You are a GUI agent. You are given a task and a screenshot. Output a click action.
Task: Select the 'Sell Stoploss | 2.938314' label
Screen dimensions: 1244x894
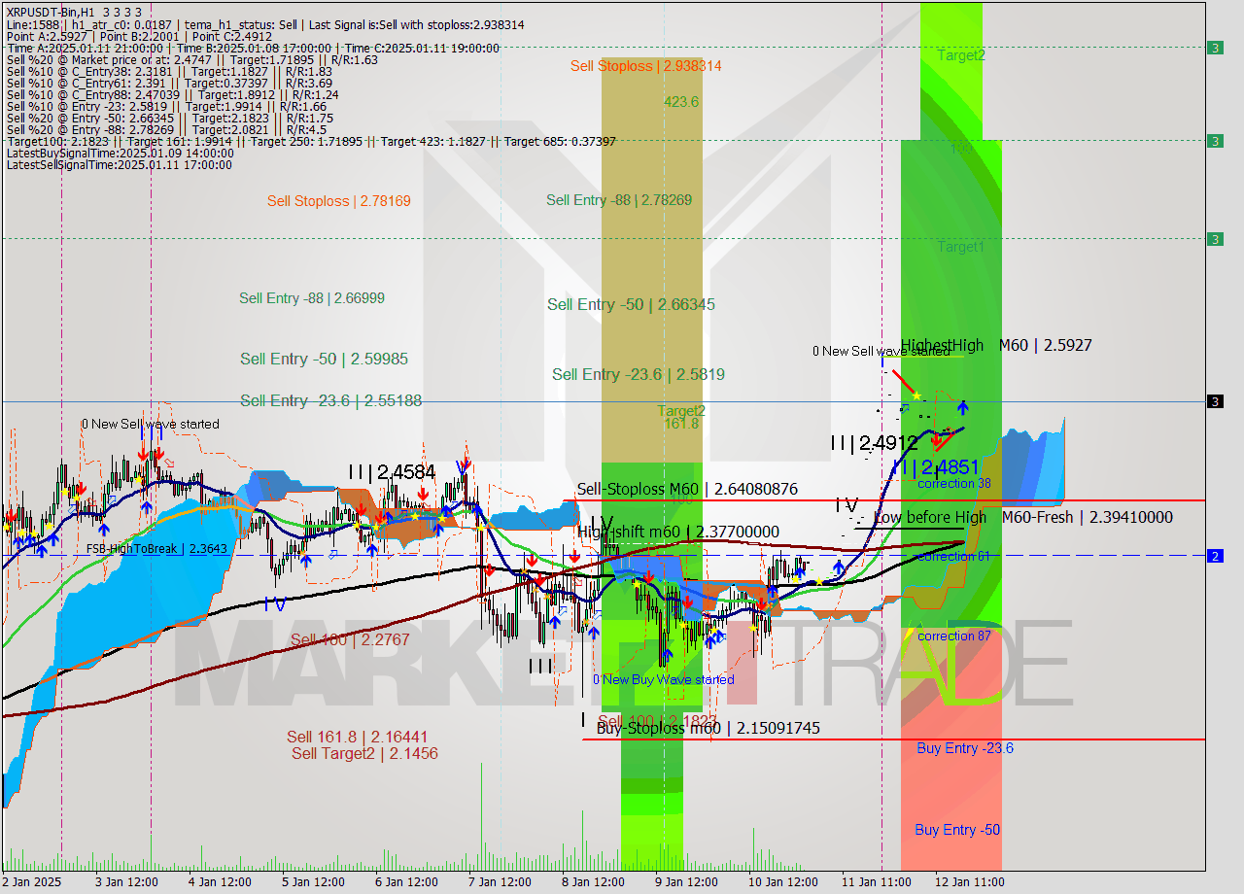click(x=646, y=66)
